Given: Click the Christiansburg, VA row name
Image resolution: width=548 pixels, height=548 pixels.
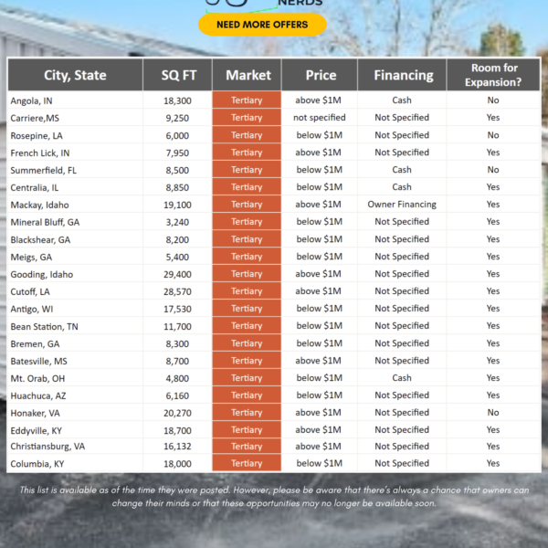Looking at the screenshot, I should click(x=47, y=447).
